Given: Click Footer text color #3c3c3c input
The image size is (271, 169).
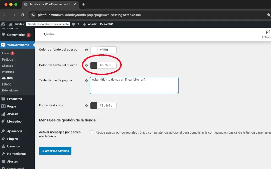Looking at the screenshot, I should coord(107,105).
